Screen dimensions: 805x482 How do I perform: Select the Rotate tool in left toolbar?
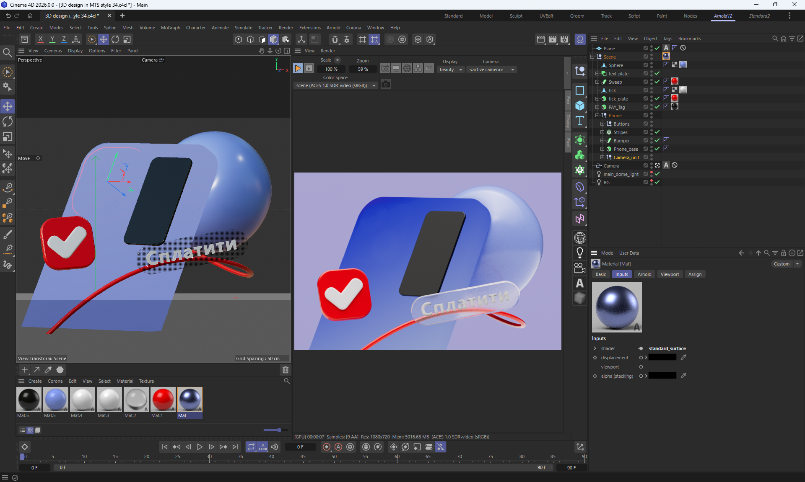coord(8,121)
